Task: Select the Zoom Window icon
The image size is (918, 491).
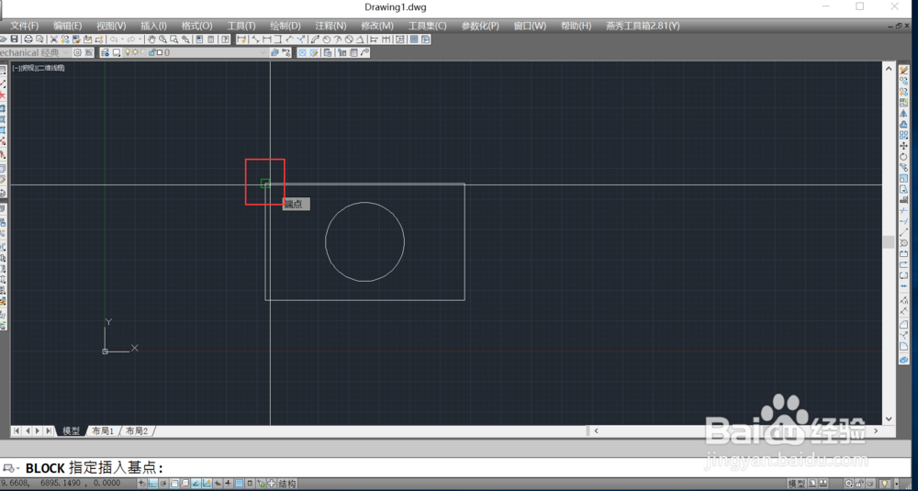Action: (174, 39)
